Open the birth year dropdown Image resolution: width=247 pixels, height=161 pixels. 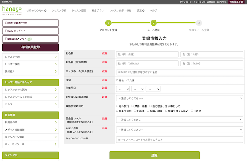pyautogui.click(x=123, y=89)
